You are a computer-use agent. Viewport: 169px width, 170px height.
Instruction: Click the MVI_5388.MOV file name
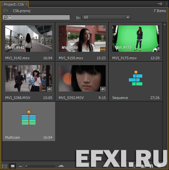(18, 98)
